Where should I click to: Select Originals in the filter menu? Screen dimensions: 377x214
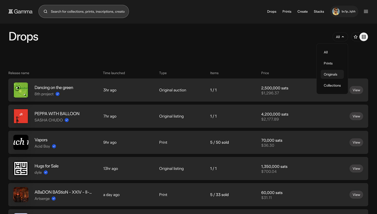point(332,74)
